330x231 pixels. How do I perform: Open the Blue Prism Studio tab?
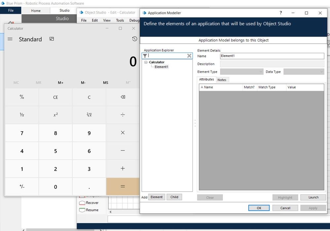click(x=64, y=10)
